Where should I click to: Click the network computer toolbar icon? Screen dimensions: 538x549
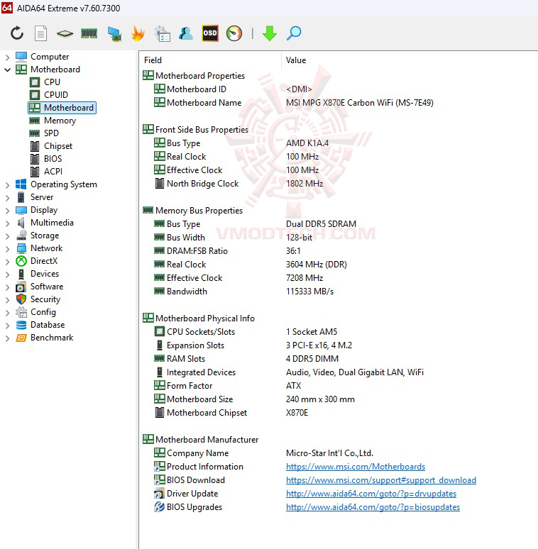(114, 34)
